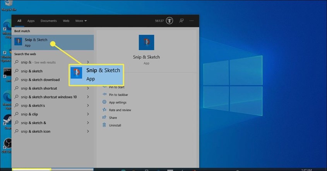Viewport: 327px width, 171px height.
Task: Select the Remove Apps desktop shortcut
Action: pos(7,101)
